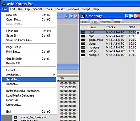The height and width of the screenshot is (121, 140).
Task: Select Refresh Media Directories
Action: pos(29,91)
